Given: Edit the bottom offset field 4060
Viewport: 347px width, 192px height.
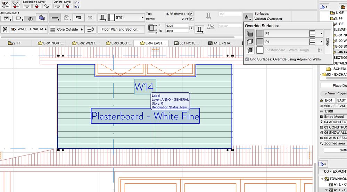Looking at the screenshot, I should point(177,31).
